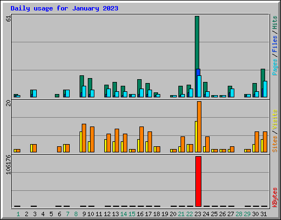Select the '106176' KBytes axis value
Viewport: 281px width, 220px height.
coord(8,164)
